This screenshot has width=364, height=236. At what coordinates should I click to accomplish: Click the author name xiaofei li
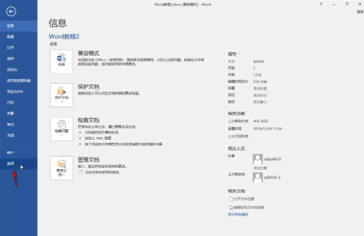tap(272, 159)
